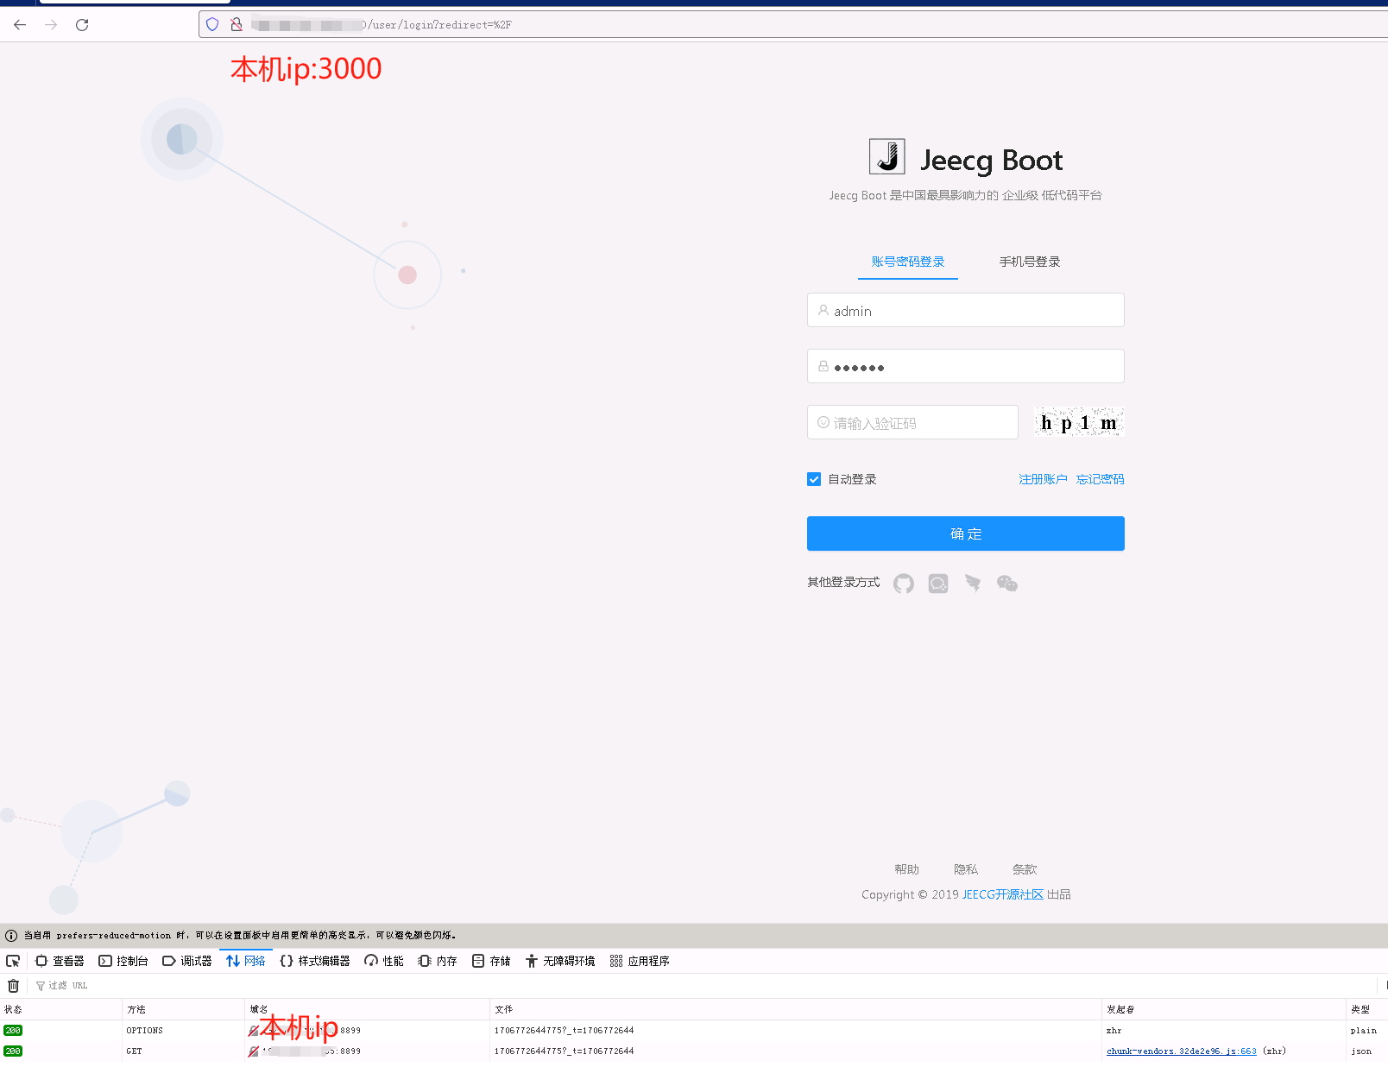This screenshot has width=1388, height=1086.
Task: Open the 条款 footer link
Action: point(1025,869)
